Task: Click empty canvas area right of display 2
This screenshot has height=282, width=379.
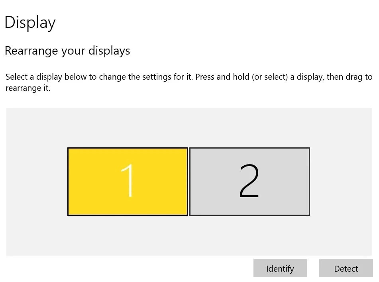Action: pos(341,182)
